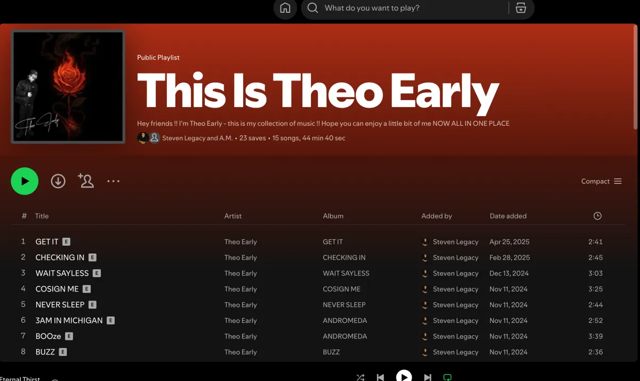The width and height of the screenshot is (640, 381).
Task: Open the A.M. link in playlist header
Action: coord(226,138)
